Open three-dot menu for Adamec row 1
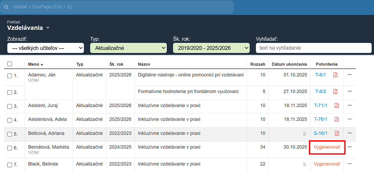Viewport: 374px width, 172px height. [x=350, y=75]
